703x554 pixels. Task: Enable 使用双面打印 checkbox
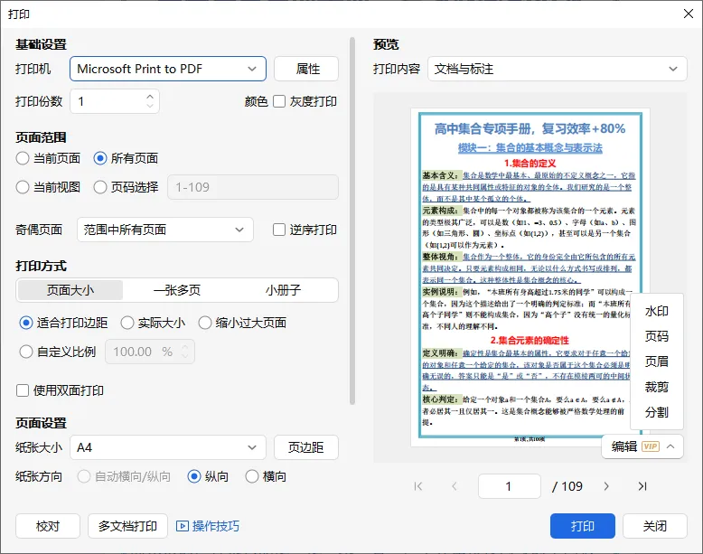tap(23, 390)
